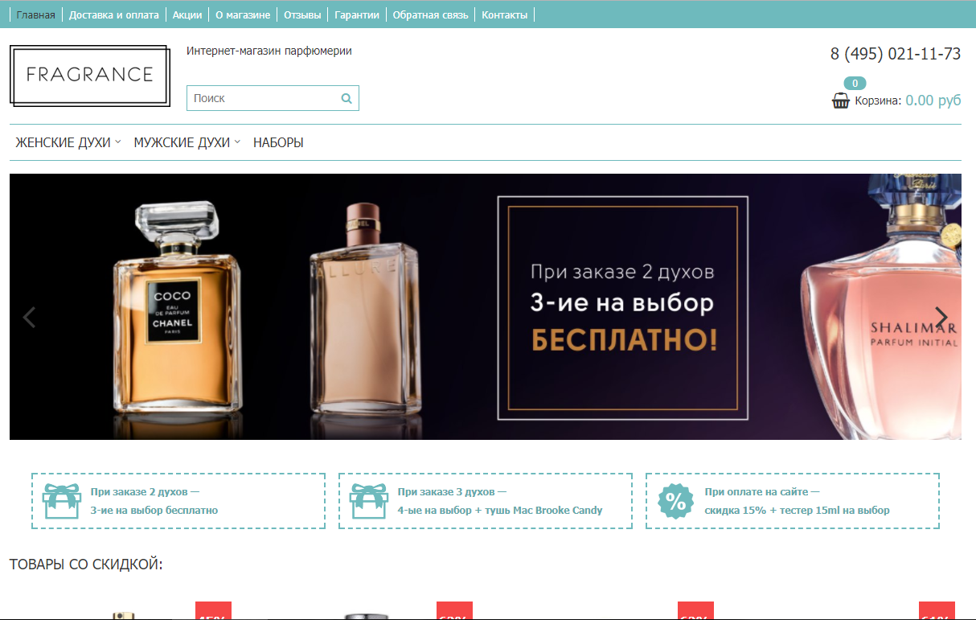Open Обратная связь page

[x=430, y=15]
